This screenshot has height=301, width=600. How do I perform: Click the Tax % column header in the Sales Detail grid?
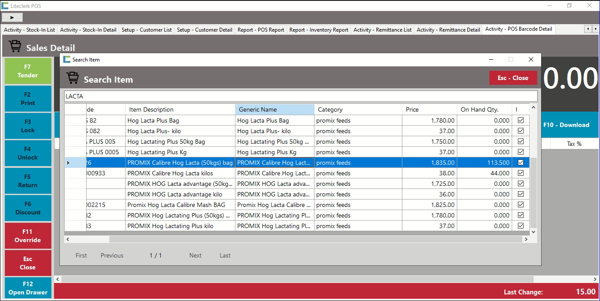click(x=575, y=144)
